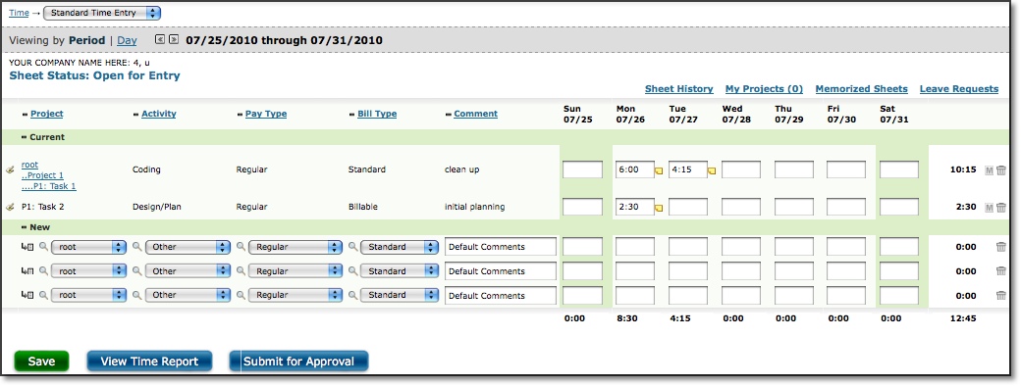Click the trash icon of the first New row
Viewport: 1021px width, 386px height.
point(1001,247)
